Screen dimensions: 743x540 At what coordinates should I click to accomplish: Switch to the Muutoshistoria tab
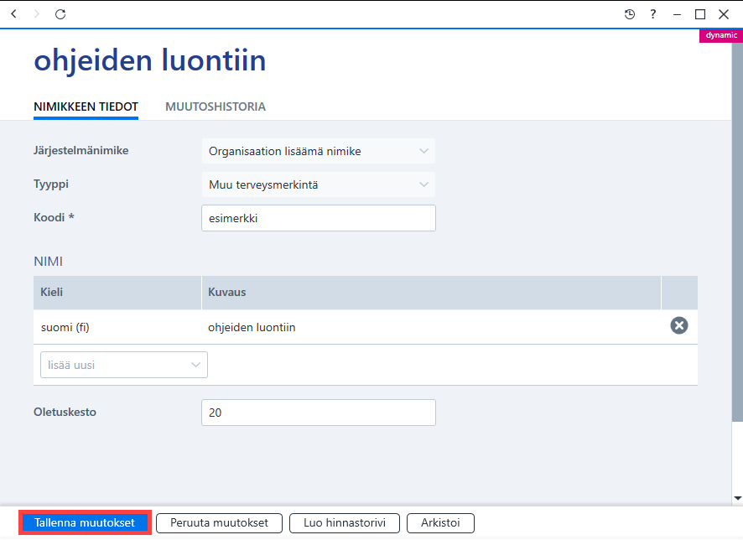click(216, 106)
